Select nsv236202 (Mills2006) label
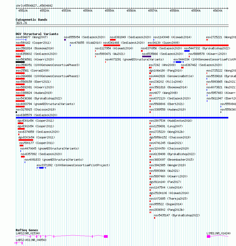The image size is (236, 246). 166,82
